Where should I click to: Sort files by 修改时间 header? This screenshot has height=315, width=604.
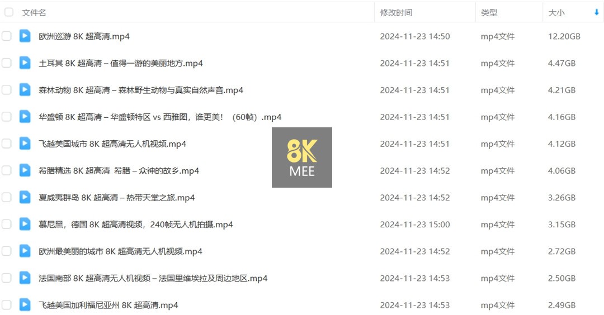coord(396,13)
